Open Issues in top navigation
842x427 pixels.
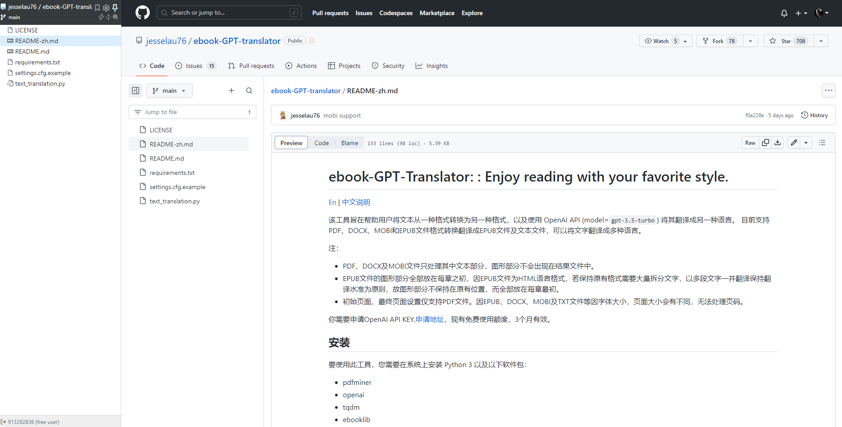pos(364,13)
